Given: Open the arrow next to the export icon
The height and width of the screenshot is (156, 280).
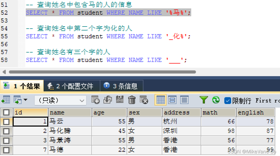Looking at the screenshot, I should (25, 100).
